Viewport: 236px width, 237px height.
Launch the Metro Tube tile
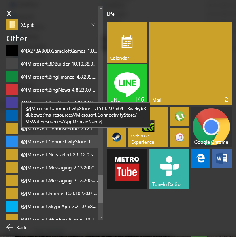point(127,169)
